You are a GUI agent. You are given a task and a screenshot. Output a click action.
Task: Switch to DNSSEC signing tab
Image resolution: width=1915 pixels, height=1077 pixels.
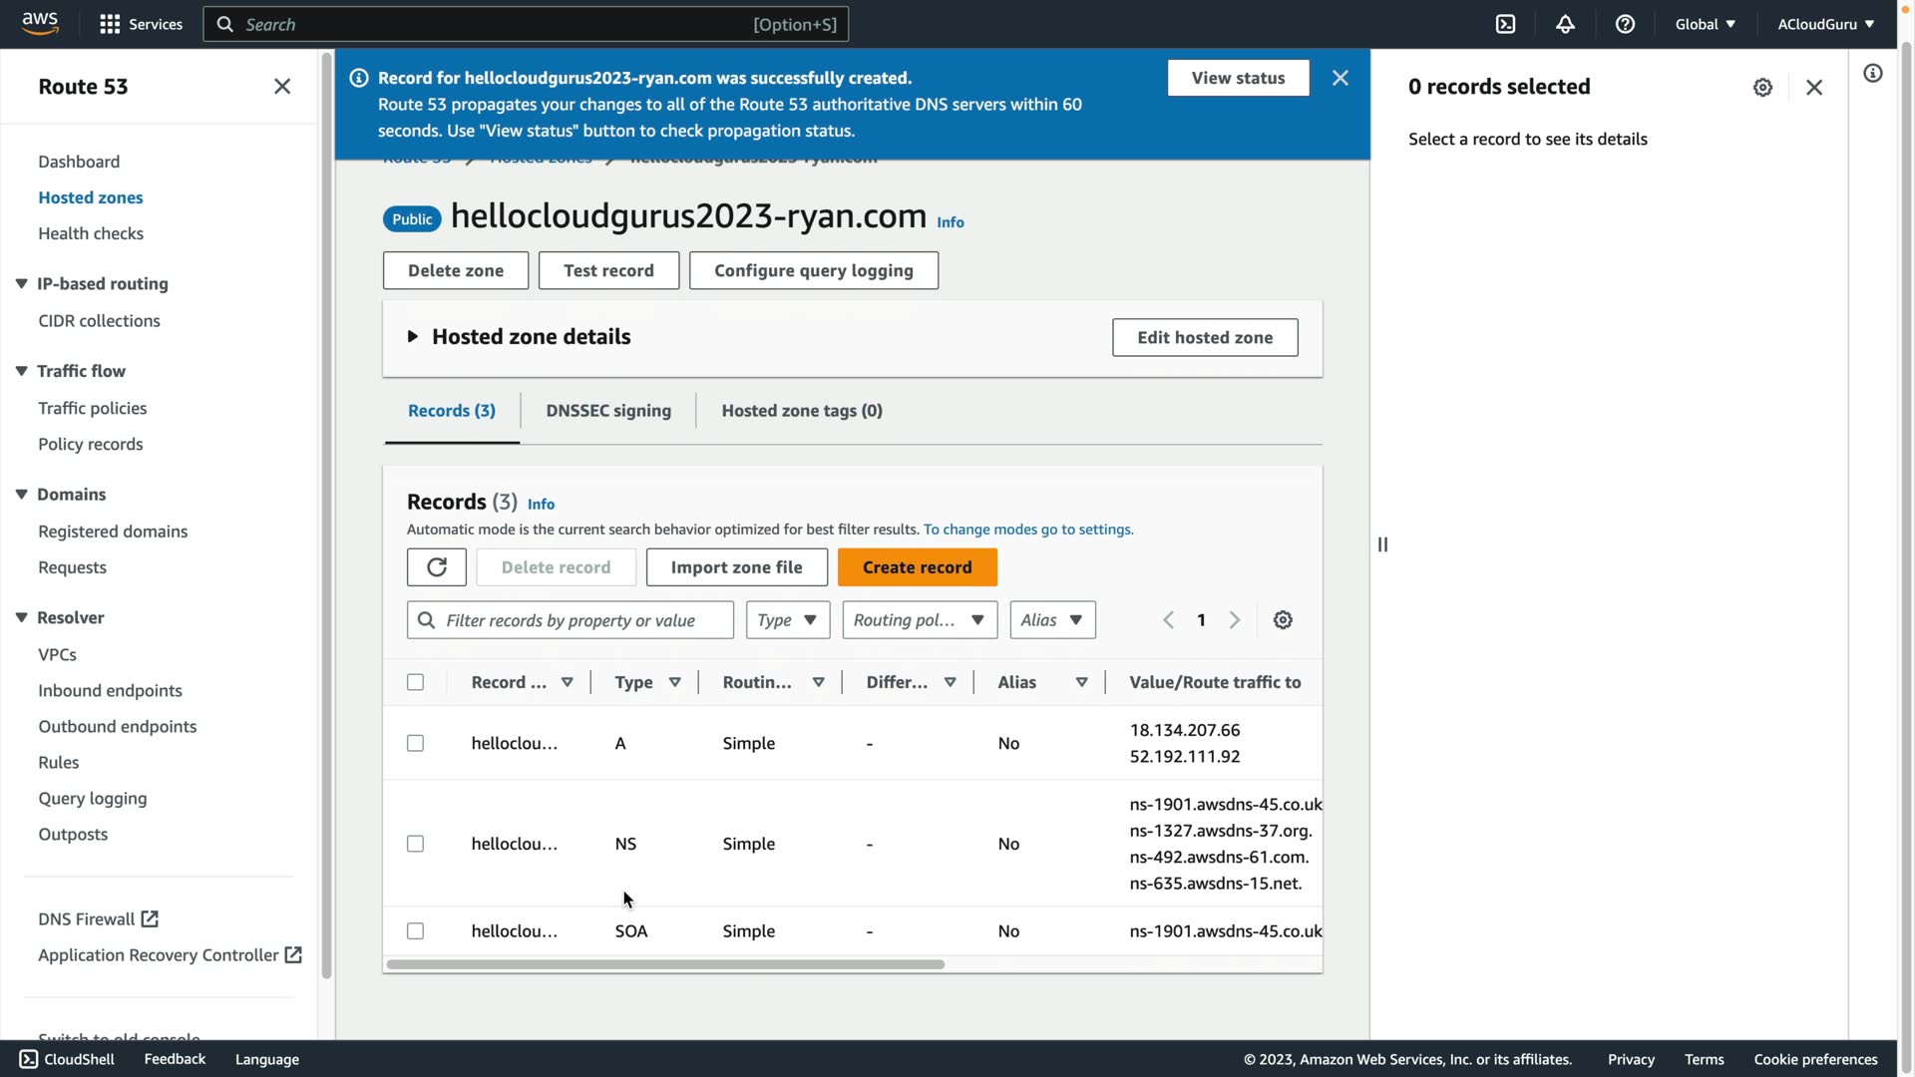point(607,411)
